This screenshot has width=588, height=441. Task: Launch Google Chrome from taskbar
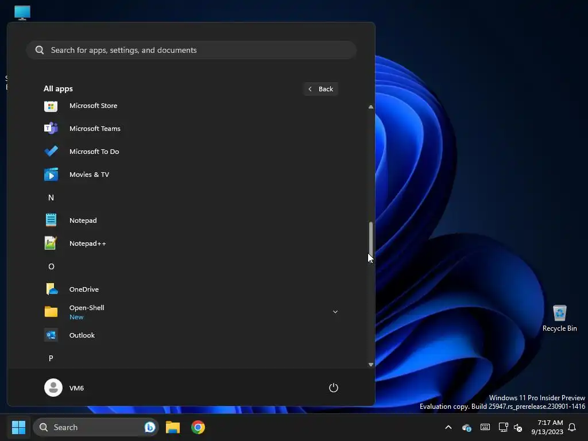click(198, 427)
